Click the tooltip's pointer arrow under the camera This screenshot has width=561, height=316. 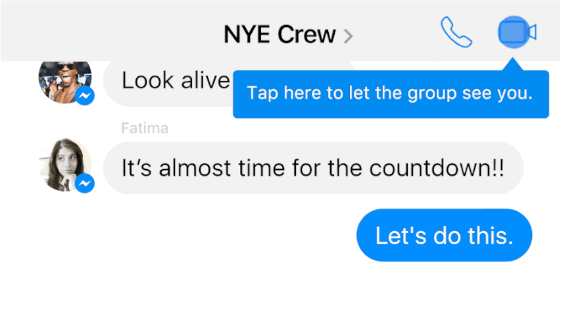pos(513,65)
